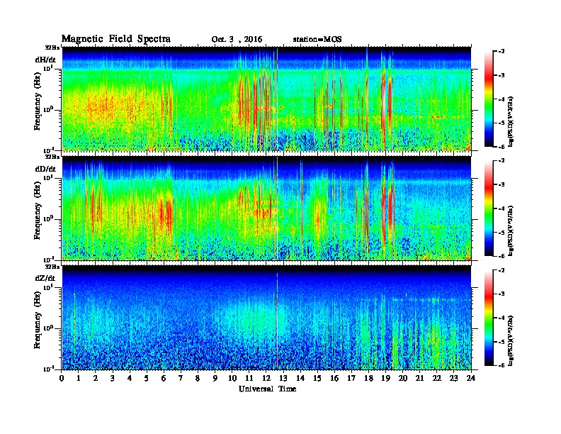Click the hour 4 tick label on the time axis
561x434 pixels.
click(130, 378)
